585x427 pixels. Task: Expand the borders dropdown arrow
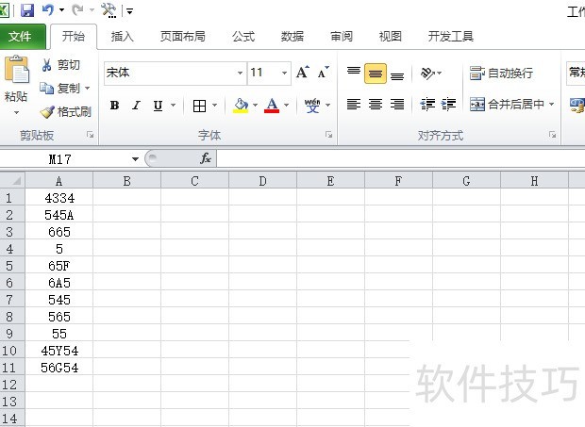(214, 106)
